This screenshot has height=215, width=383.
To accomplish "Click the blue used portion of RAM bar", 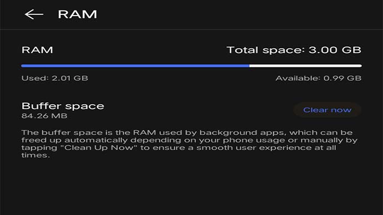I will coord(135,66).
